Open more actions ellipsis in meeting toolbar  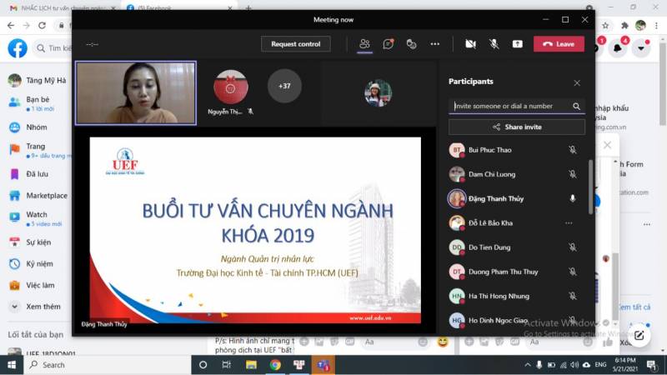point(434,44)
